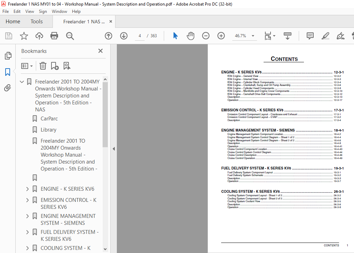
Task: Expand the EMISSION CONTROL bookmark
Action: coord(27,200)
